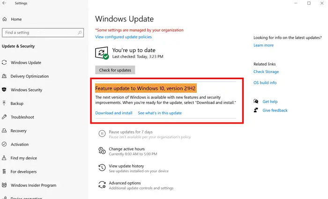This screenshot has height=199, width=328.
Task: Maximize the Settings window
Action: [x=309, y=3]
